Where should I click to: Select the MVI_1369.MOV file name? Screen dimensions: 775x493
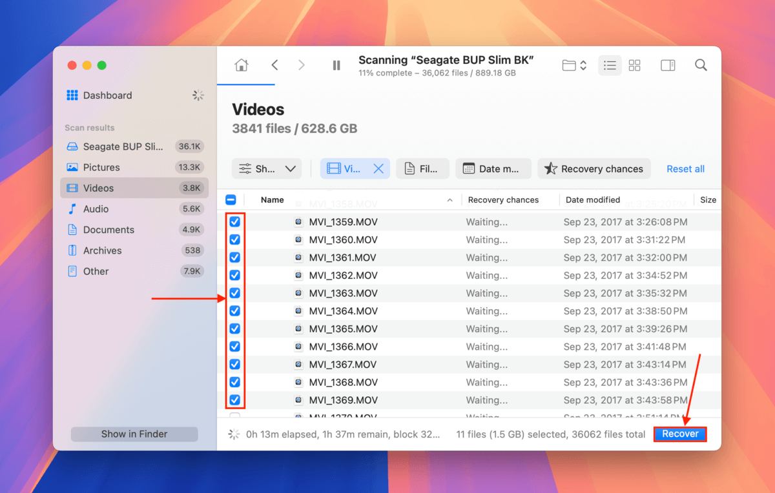click(343, 400)
